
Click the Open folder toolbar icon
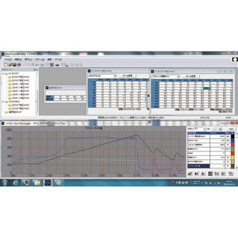pos(10,65)
